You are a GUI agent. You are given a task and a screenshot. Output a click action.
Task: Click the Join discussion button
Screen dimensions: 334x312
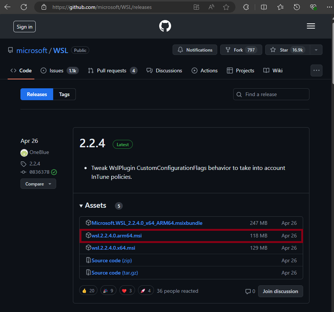coord(280,291)
